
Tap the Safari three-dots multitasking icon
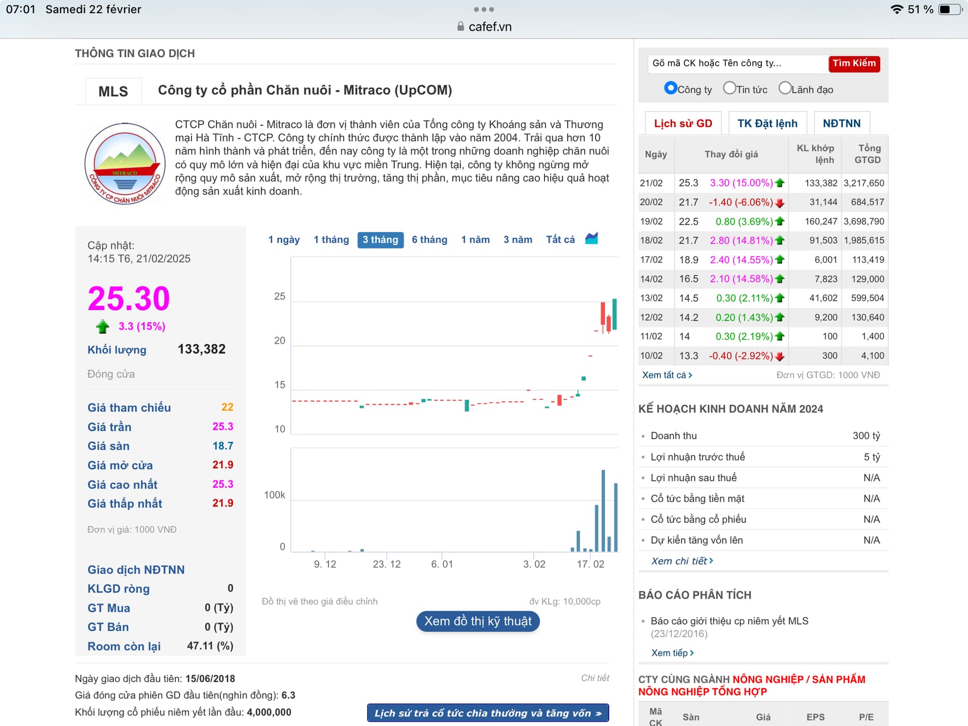(x=483, y=10)
